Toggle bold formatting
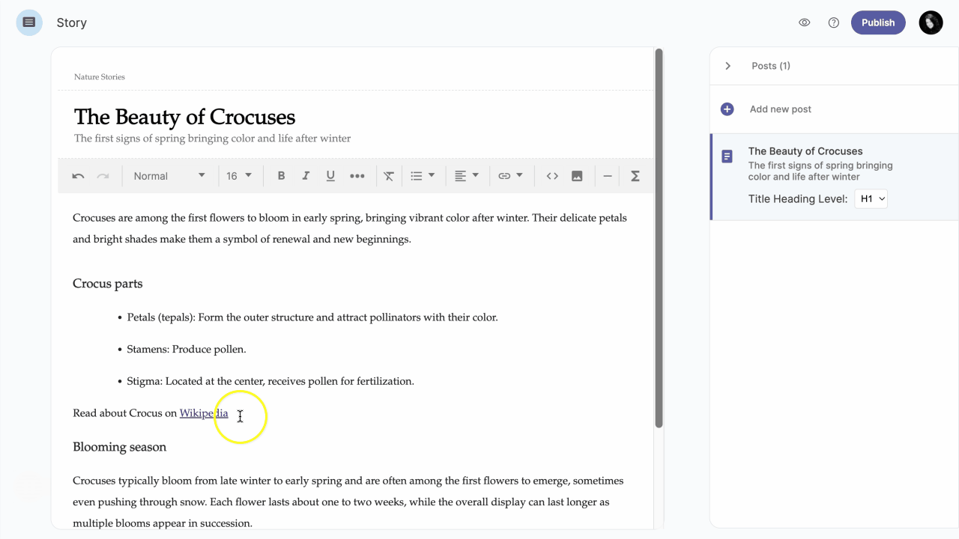The height and width of the screenshot is (539, 959). coord(281,176)
